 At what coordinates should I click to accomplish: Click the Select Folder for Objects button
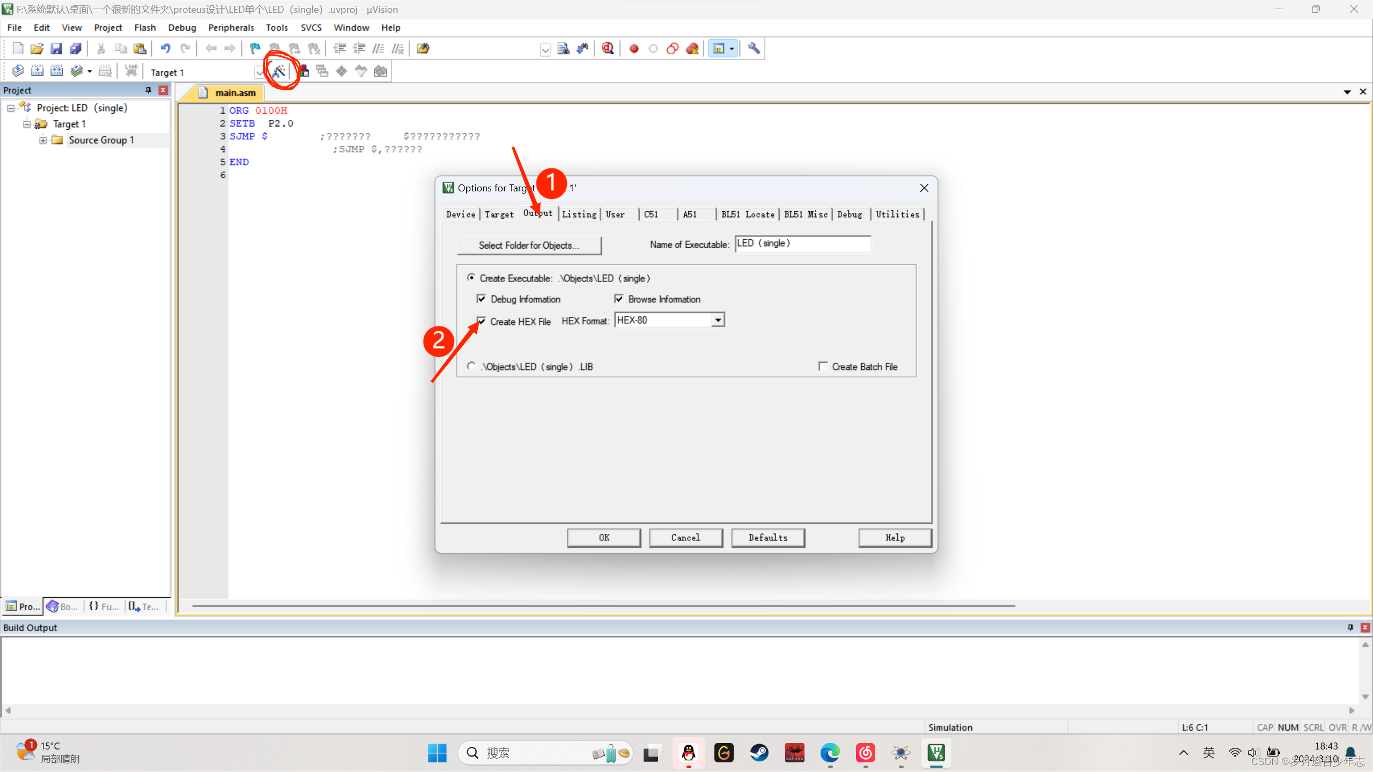[x=529, y=245]
